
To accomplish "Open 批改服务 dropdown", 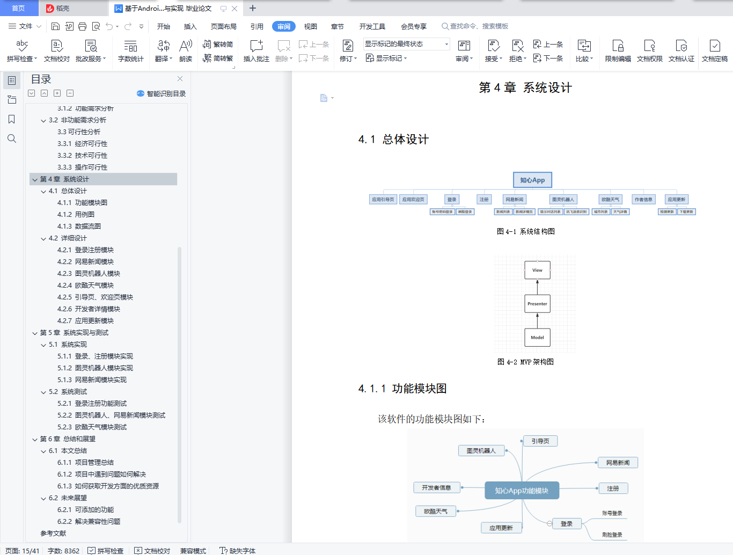I will pos(91,59).
